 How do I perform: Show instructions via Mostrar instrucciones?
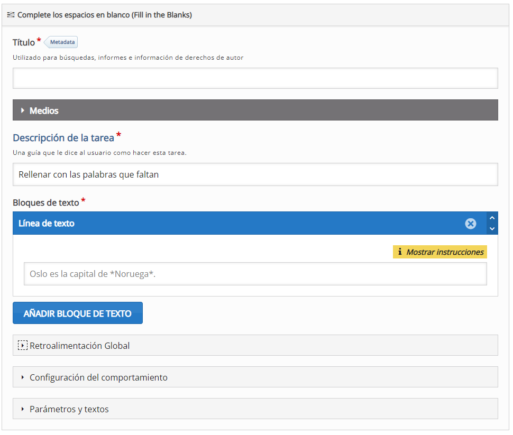[444, 252]
